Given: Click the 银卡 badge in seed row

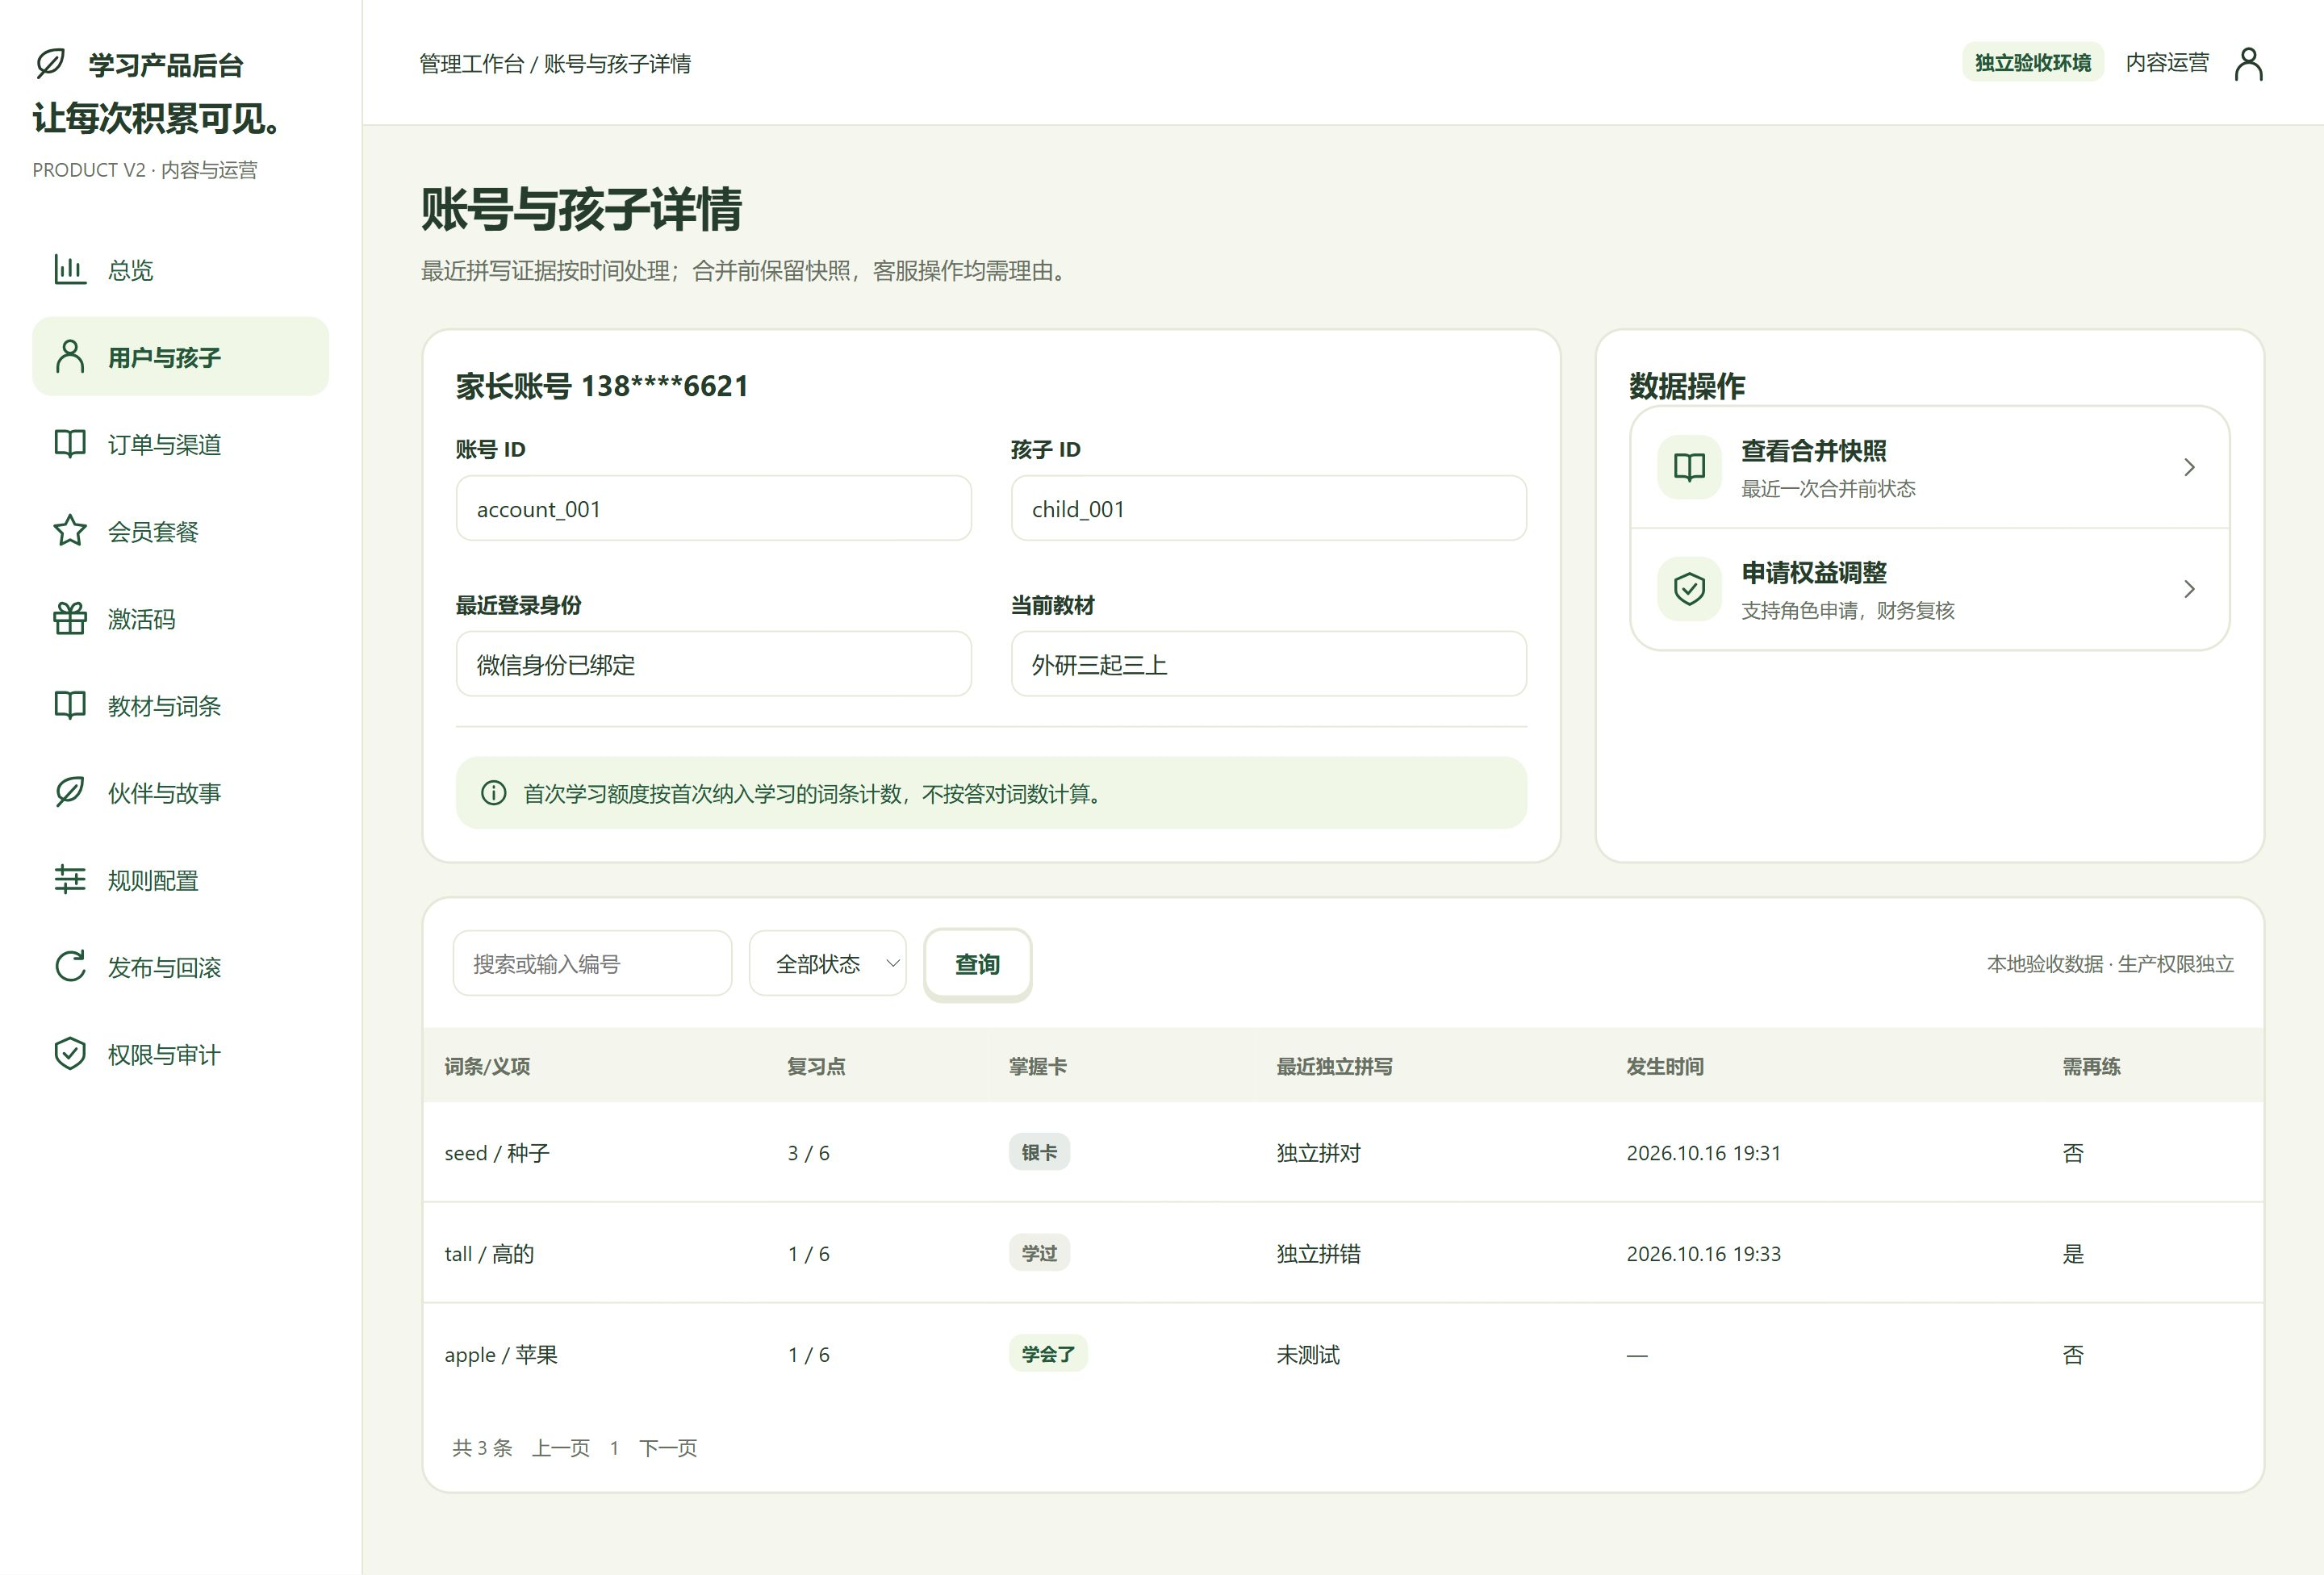Looking at the screenshot, I should pyautogui.click(x=1039, y=1152).
